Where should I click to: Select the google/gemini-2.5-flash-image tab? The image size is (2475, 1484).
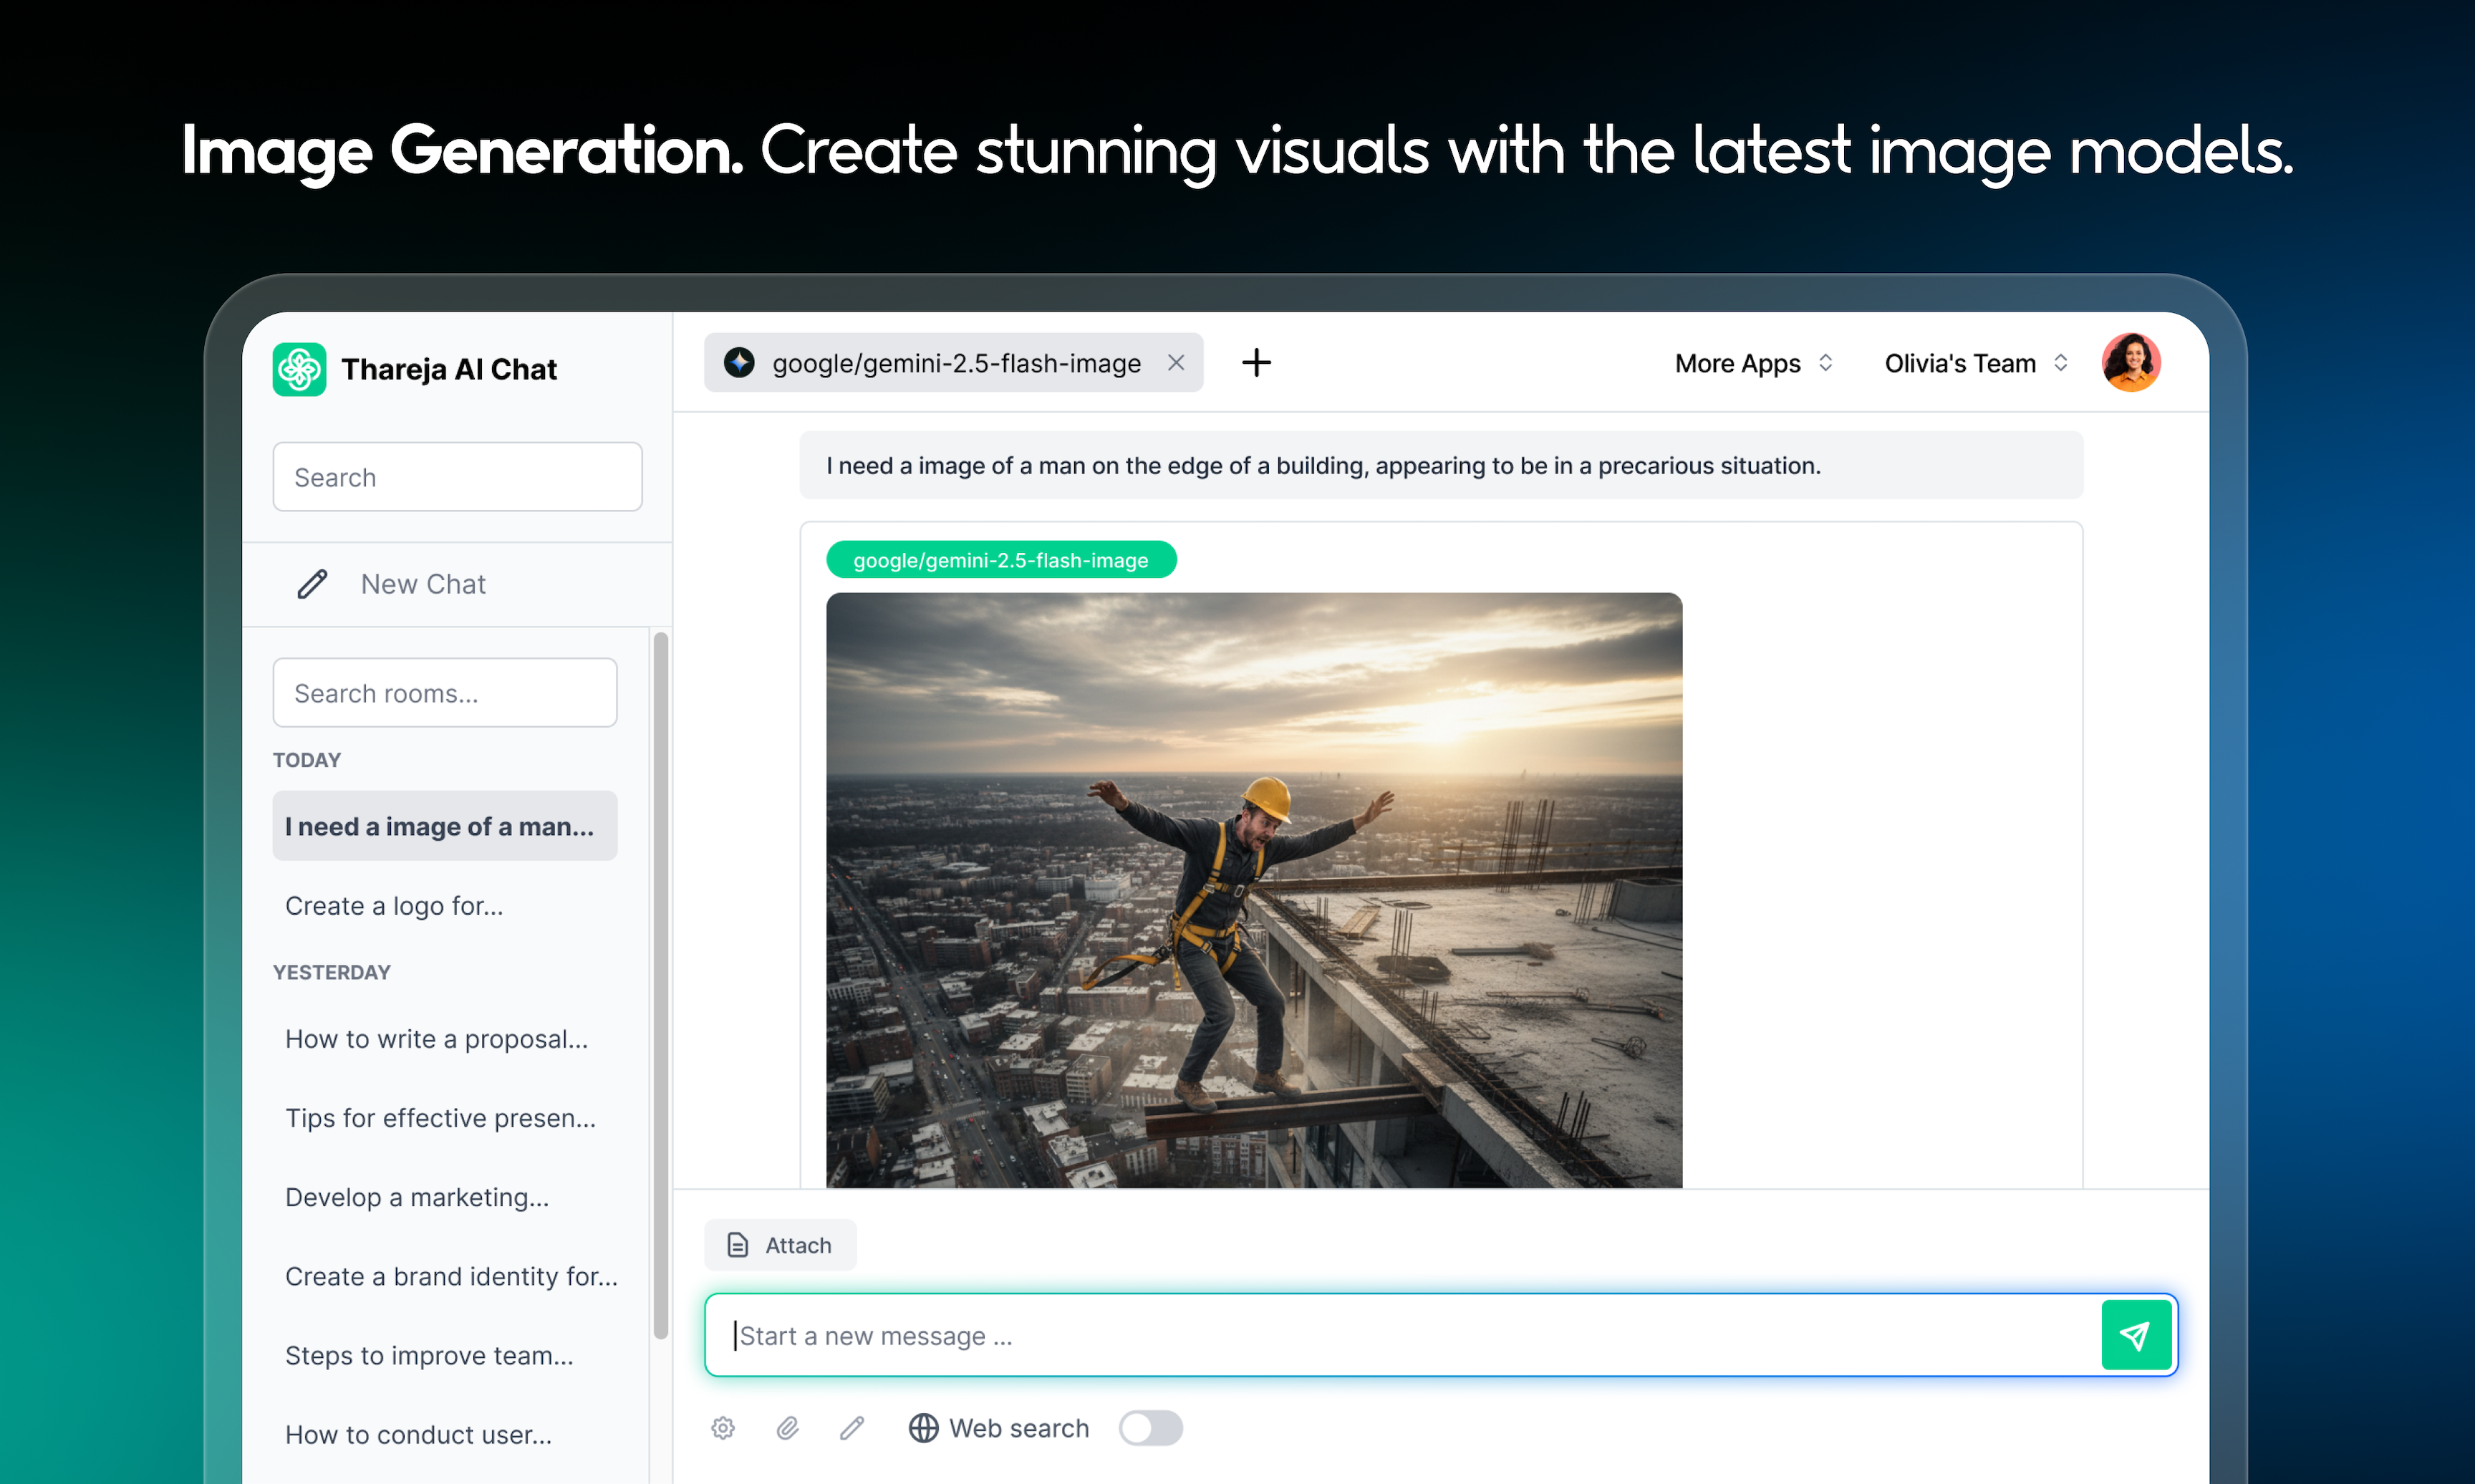point(955,363)
